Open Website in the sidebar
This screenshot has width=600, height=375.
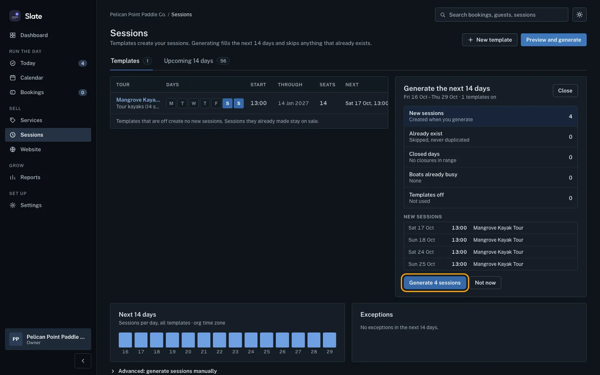coord(48,150)
